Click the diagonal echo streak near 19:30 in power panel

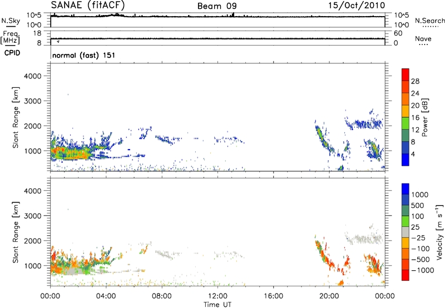pyautogui.click(x=324, y=140)
